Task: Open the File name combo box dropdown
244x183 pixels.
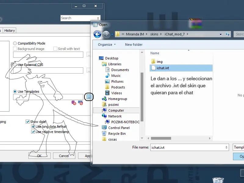Action: [x=226, y=147]
